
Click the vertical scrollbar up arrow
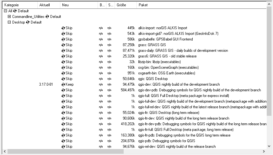click(269, 4)
